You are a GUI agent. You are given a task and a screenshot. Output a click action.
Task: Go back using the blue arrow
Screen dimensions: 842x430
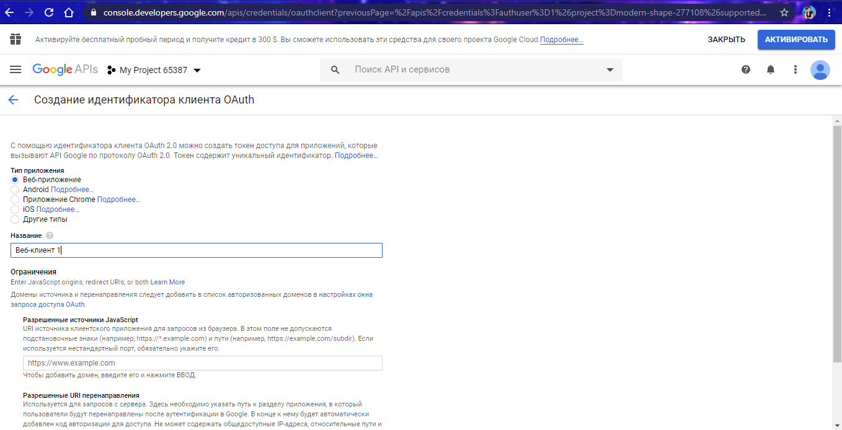tap(13, 100)
